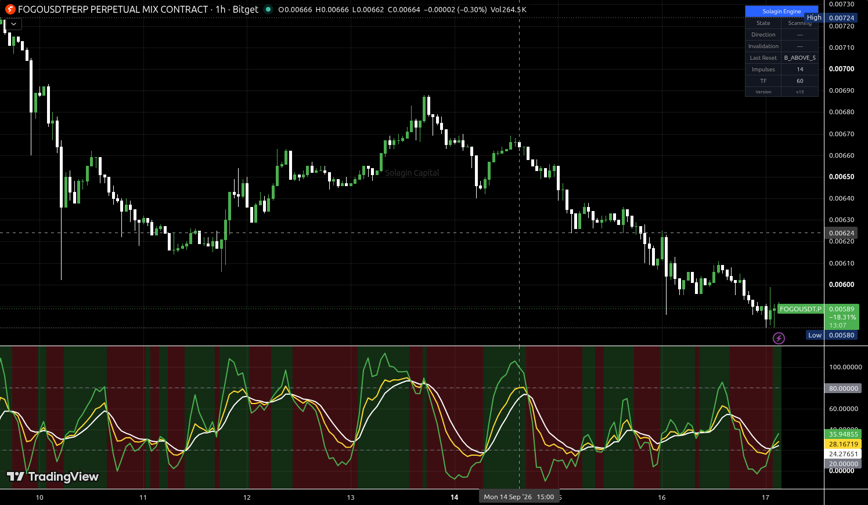The height and width of the screenshot is (505, 868).
Task: Collapse the legend with the chevron button
Action: [x=13, y=24]
